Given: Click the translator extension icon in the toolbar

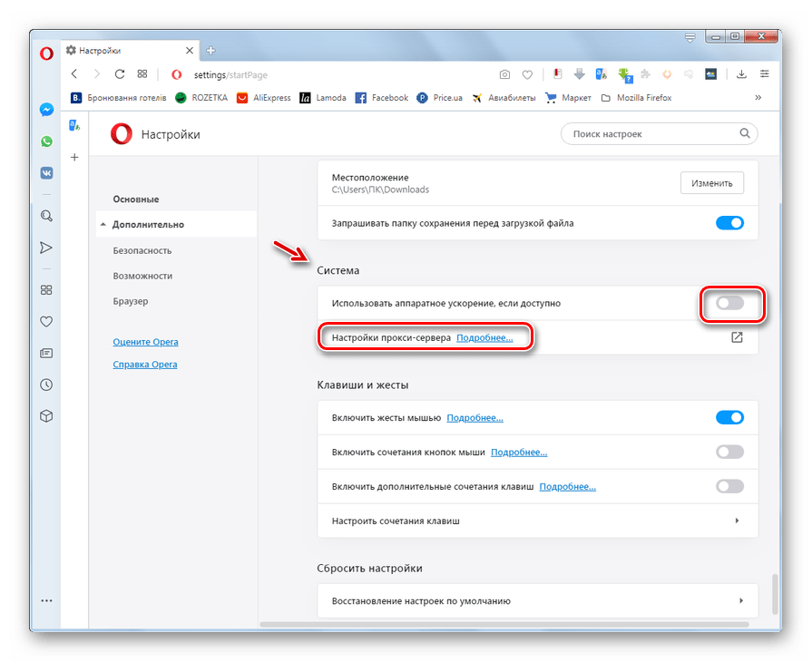Looking at the screenshot, I should point(602,74).
